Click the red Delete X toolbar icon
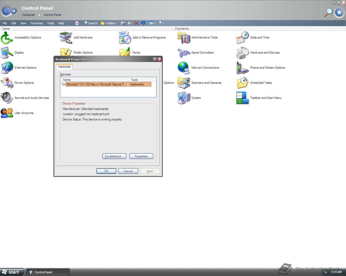This screenshot has width=346, height=276. (137, 23)
